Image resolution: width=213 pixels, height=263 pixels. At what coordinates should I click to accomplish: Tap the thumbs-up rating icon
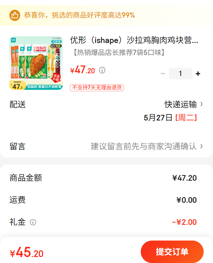pos(15,15)
